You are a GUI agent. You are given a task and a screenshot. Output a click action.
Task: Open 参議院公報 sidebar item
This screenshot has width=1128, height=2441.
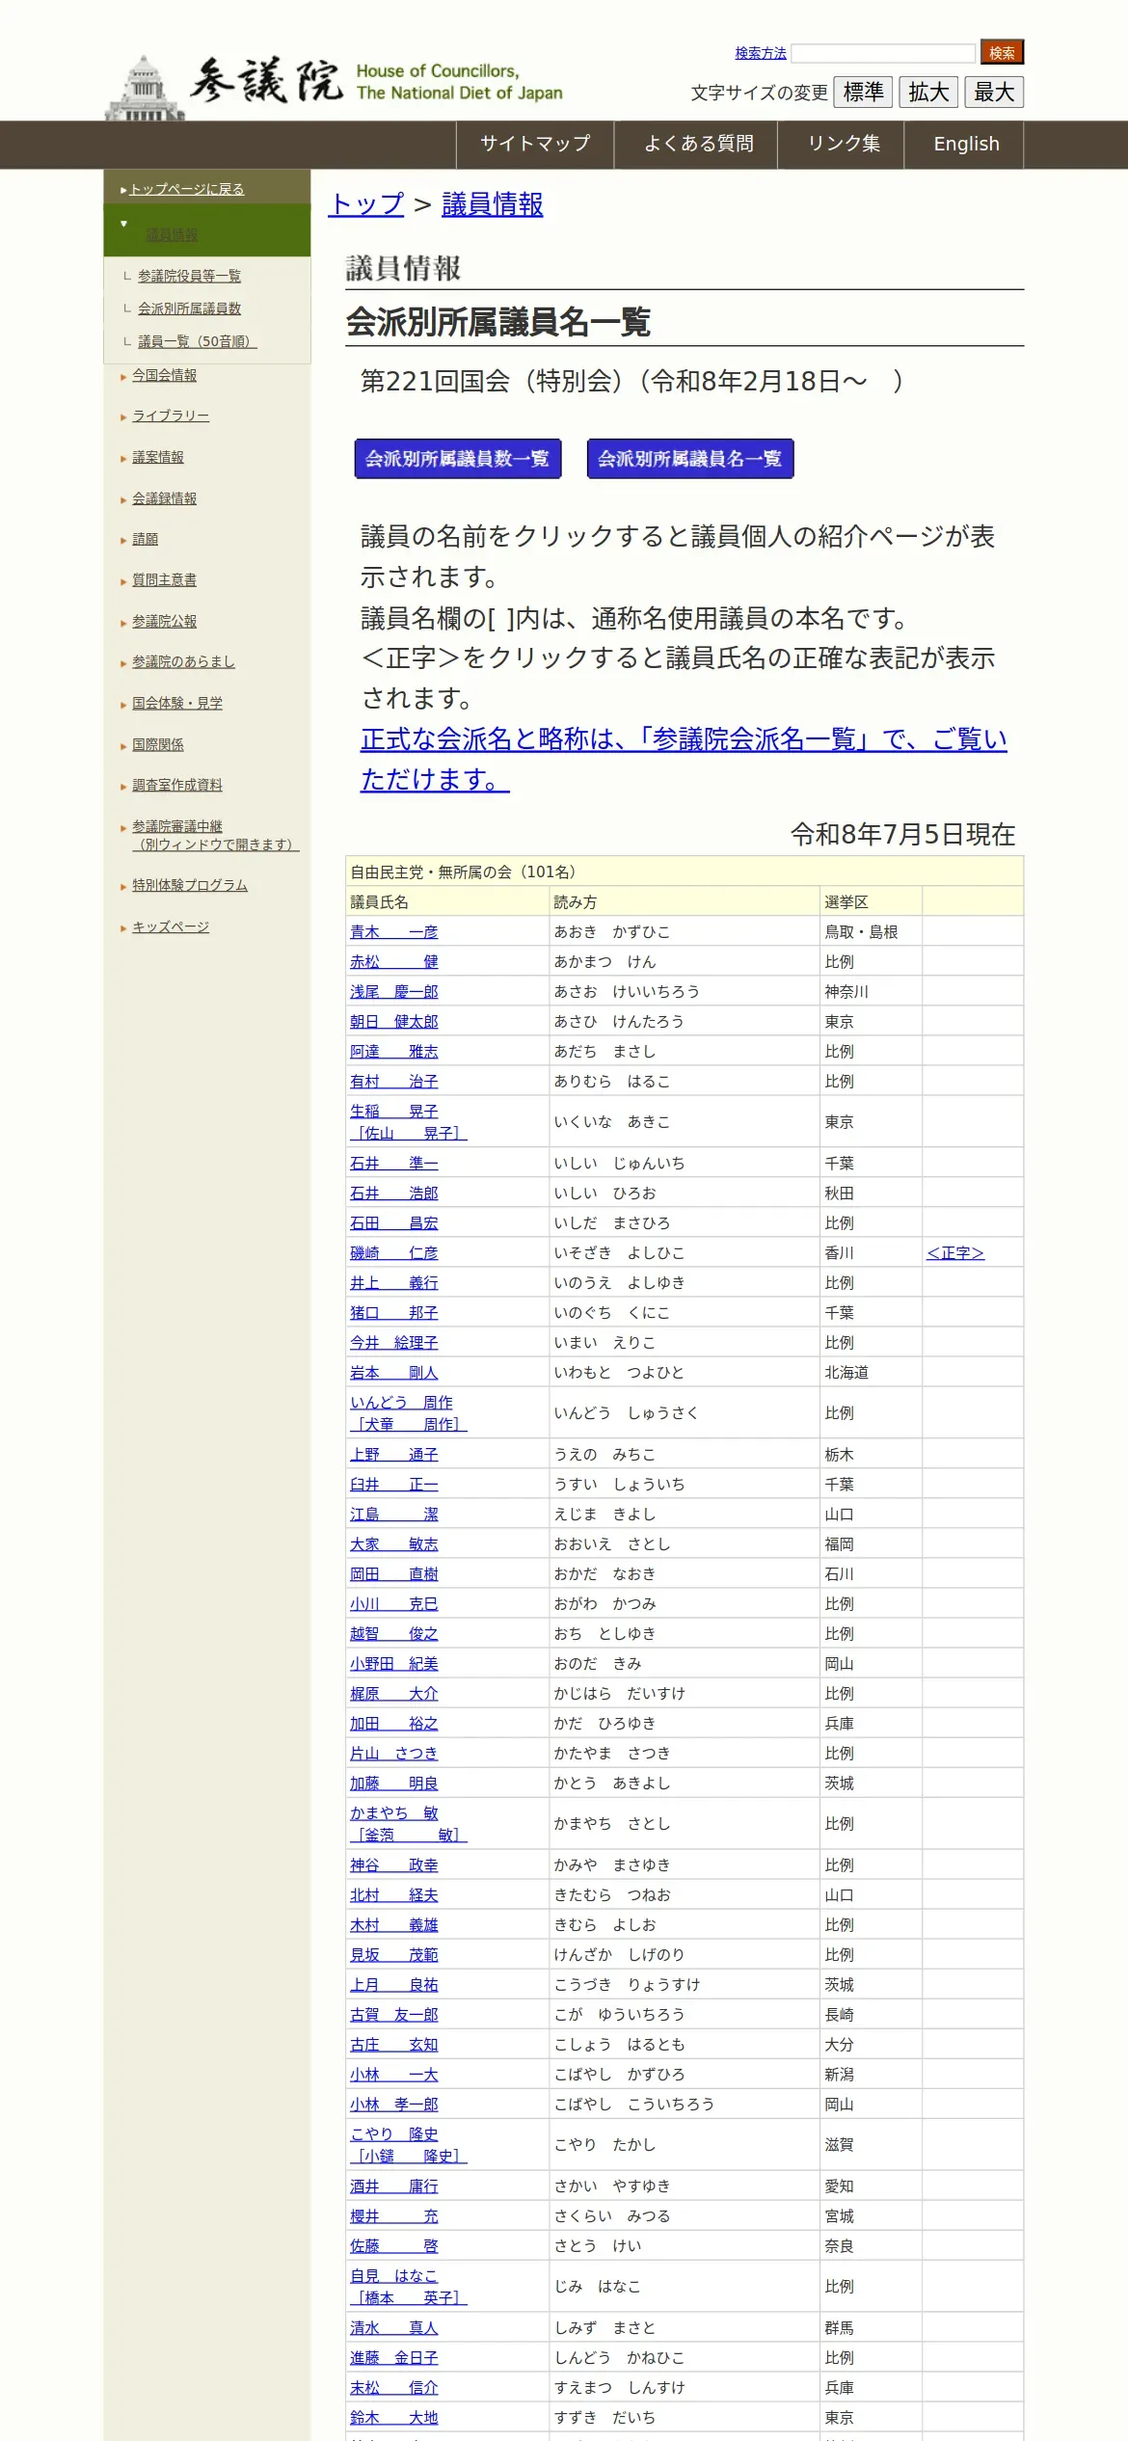click(x=164, y=621)
